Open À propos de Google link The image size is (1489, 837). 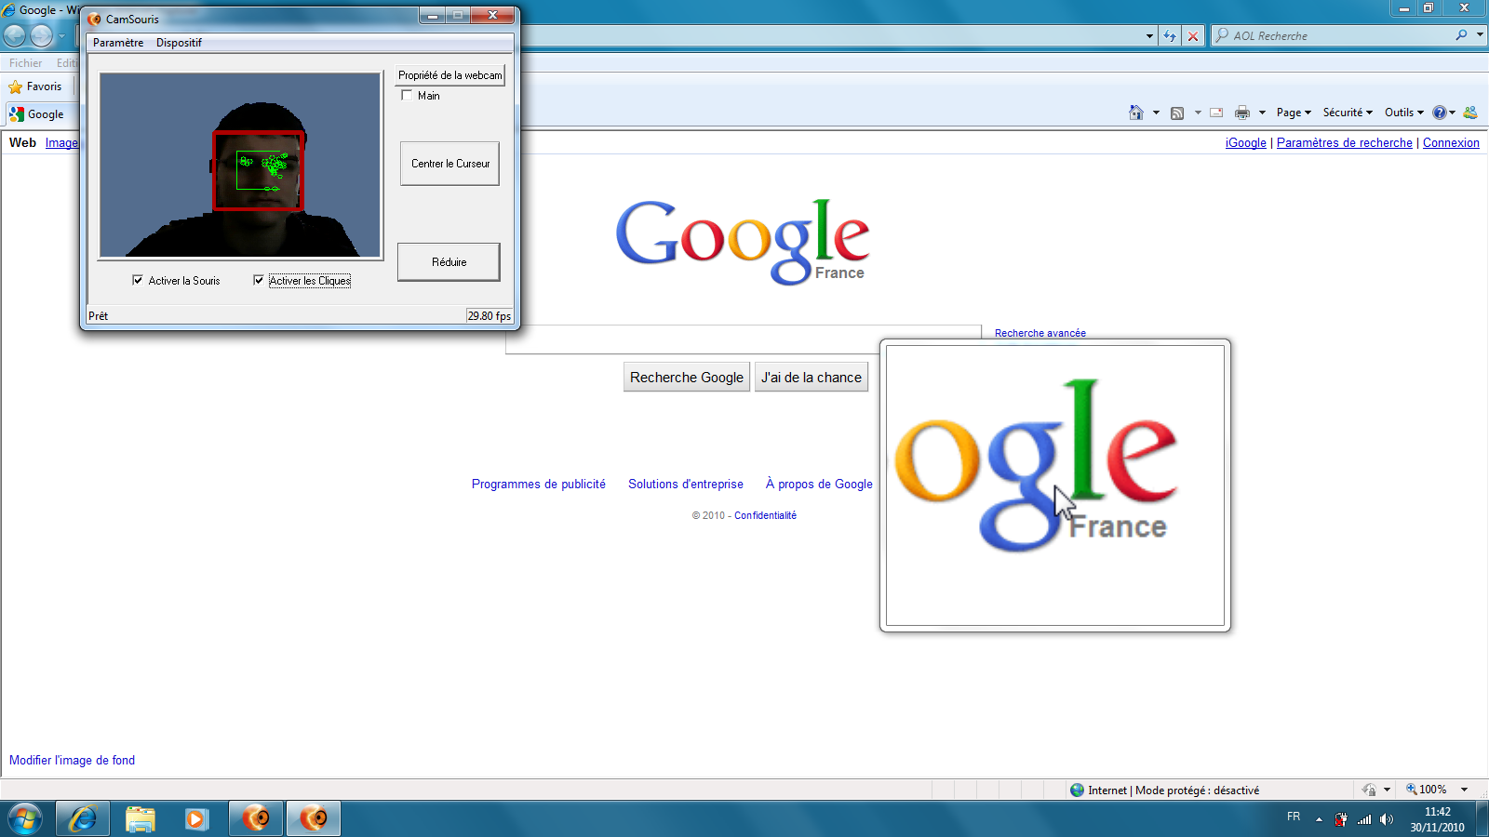coord(819,484)
